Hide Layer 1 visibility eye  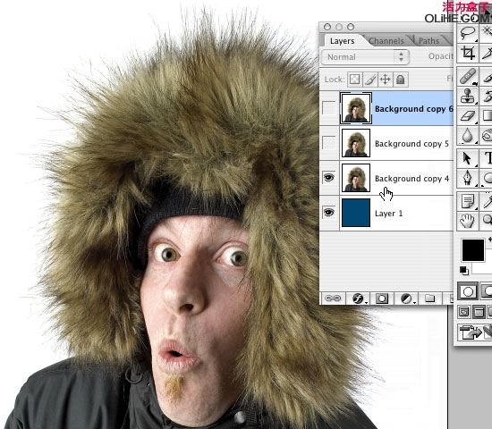(329, 213)
